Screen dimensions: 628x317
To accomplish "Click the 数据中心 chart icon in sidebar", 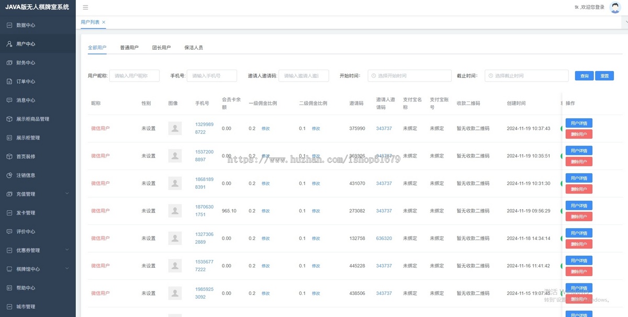I will pos(9,25).
